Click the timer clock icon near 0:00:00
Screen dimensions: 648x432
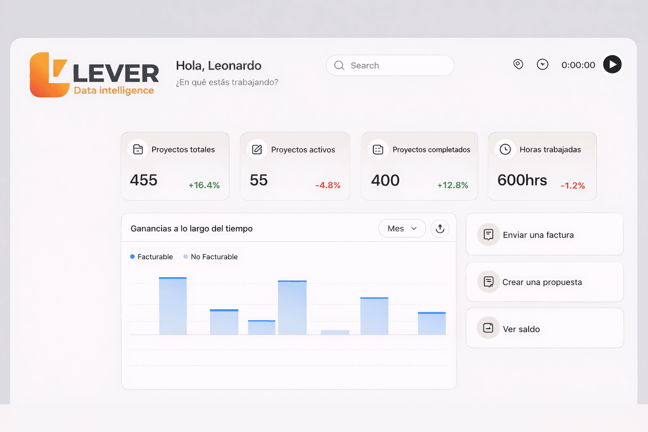[x=543, y=65]
